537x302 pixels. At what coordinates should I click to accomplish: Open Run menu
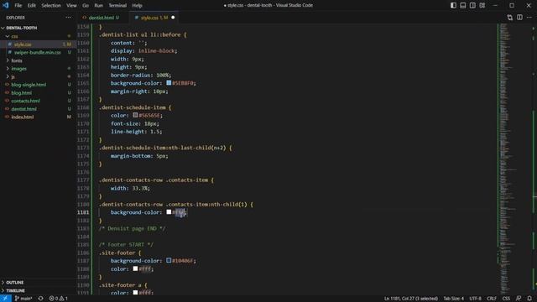click(99, 5)
